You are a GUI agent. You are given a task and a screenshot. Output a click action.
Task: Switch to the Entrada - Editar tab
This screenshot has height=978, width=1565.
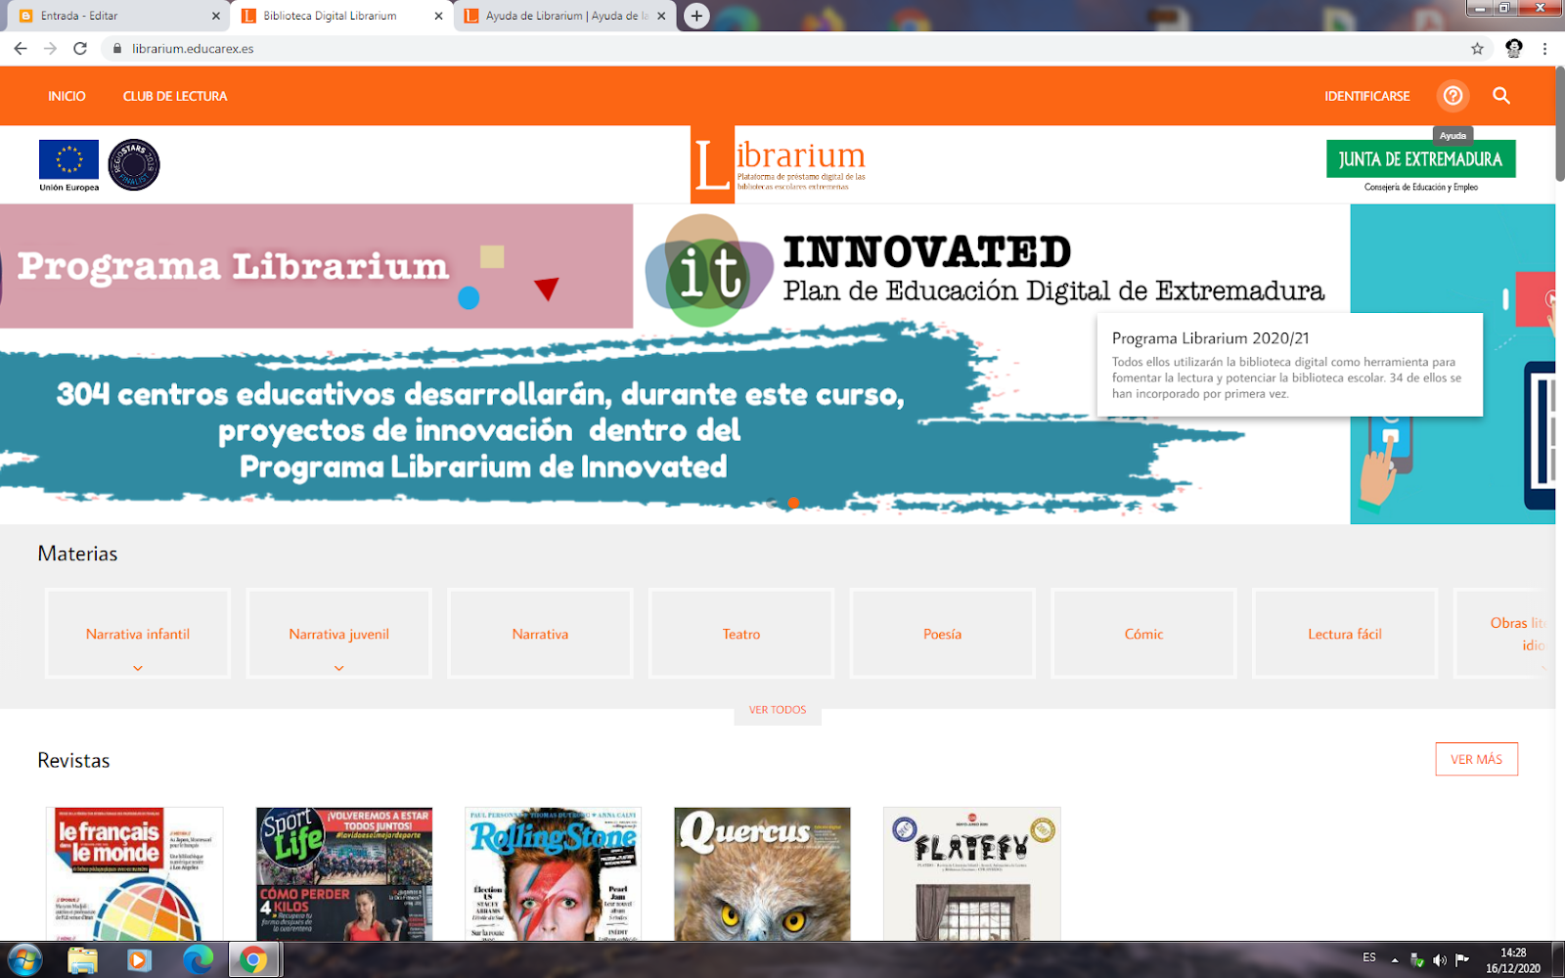click(x=115, y=16)
